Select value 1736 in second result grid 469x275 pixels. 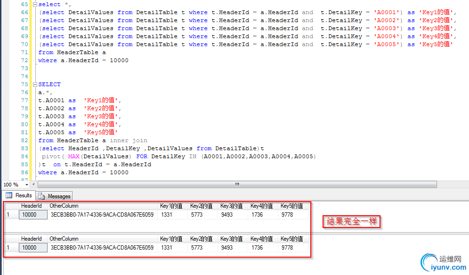point(263,248)
